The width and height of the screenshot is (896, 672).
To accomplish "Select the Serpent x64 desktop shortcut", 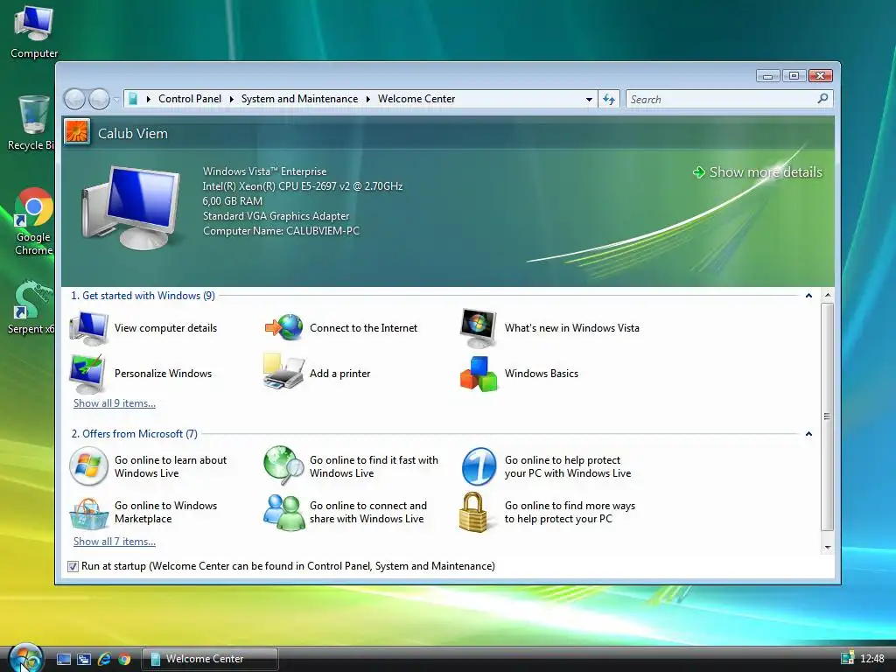I will pyautogui.click(x=31, y=306).
